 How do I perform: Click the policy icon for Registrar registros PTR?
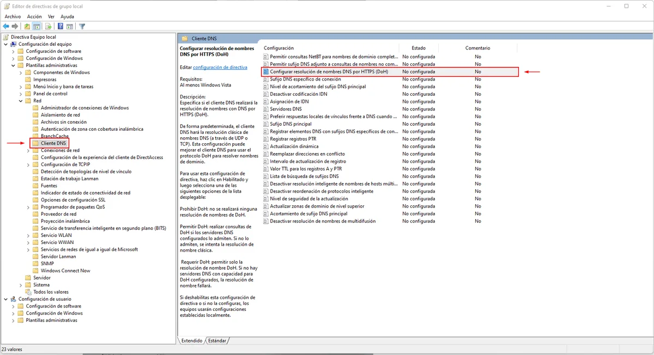click(266, 139)
